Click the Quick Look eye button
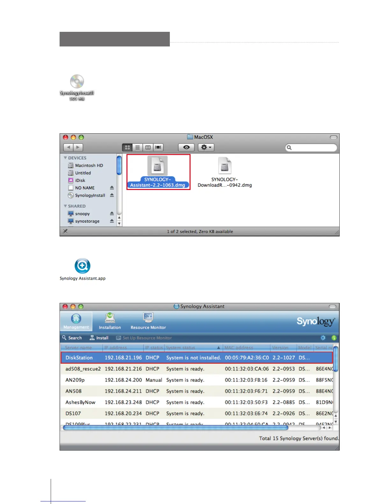Image resolution: width=390 pixels, height=504 pixels. point(186,147)
